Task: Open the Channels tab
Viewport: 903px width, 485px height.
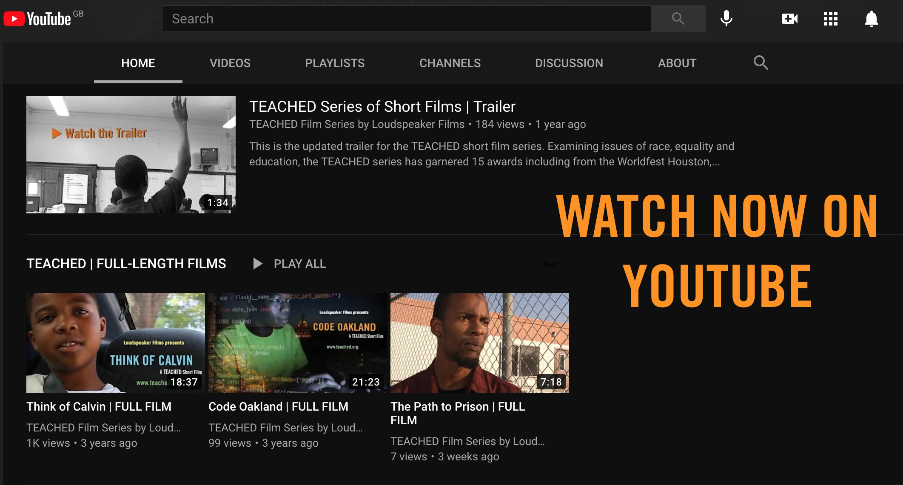Action: [x=450, y=63]
